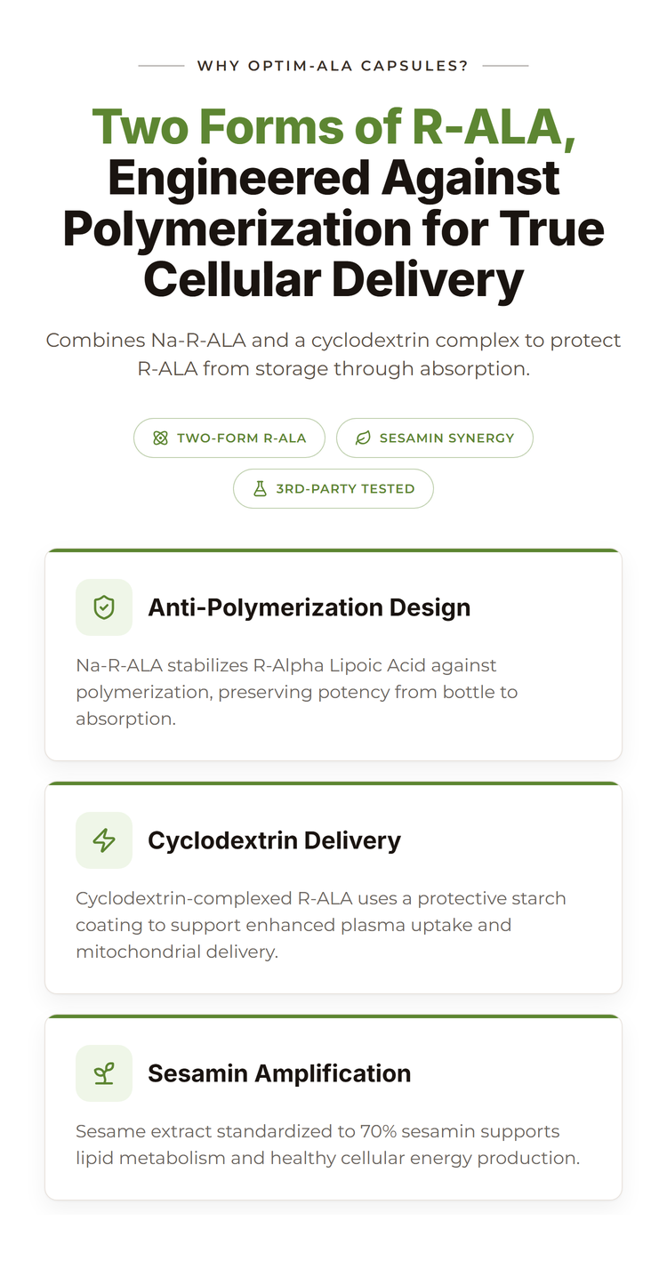
Task: Click the Anti-Polymerization Design card heading
Action: click(309, 607)
